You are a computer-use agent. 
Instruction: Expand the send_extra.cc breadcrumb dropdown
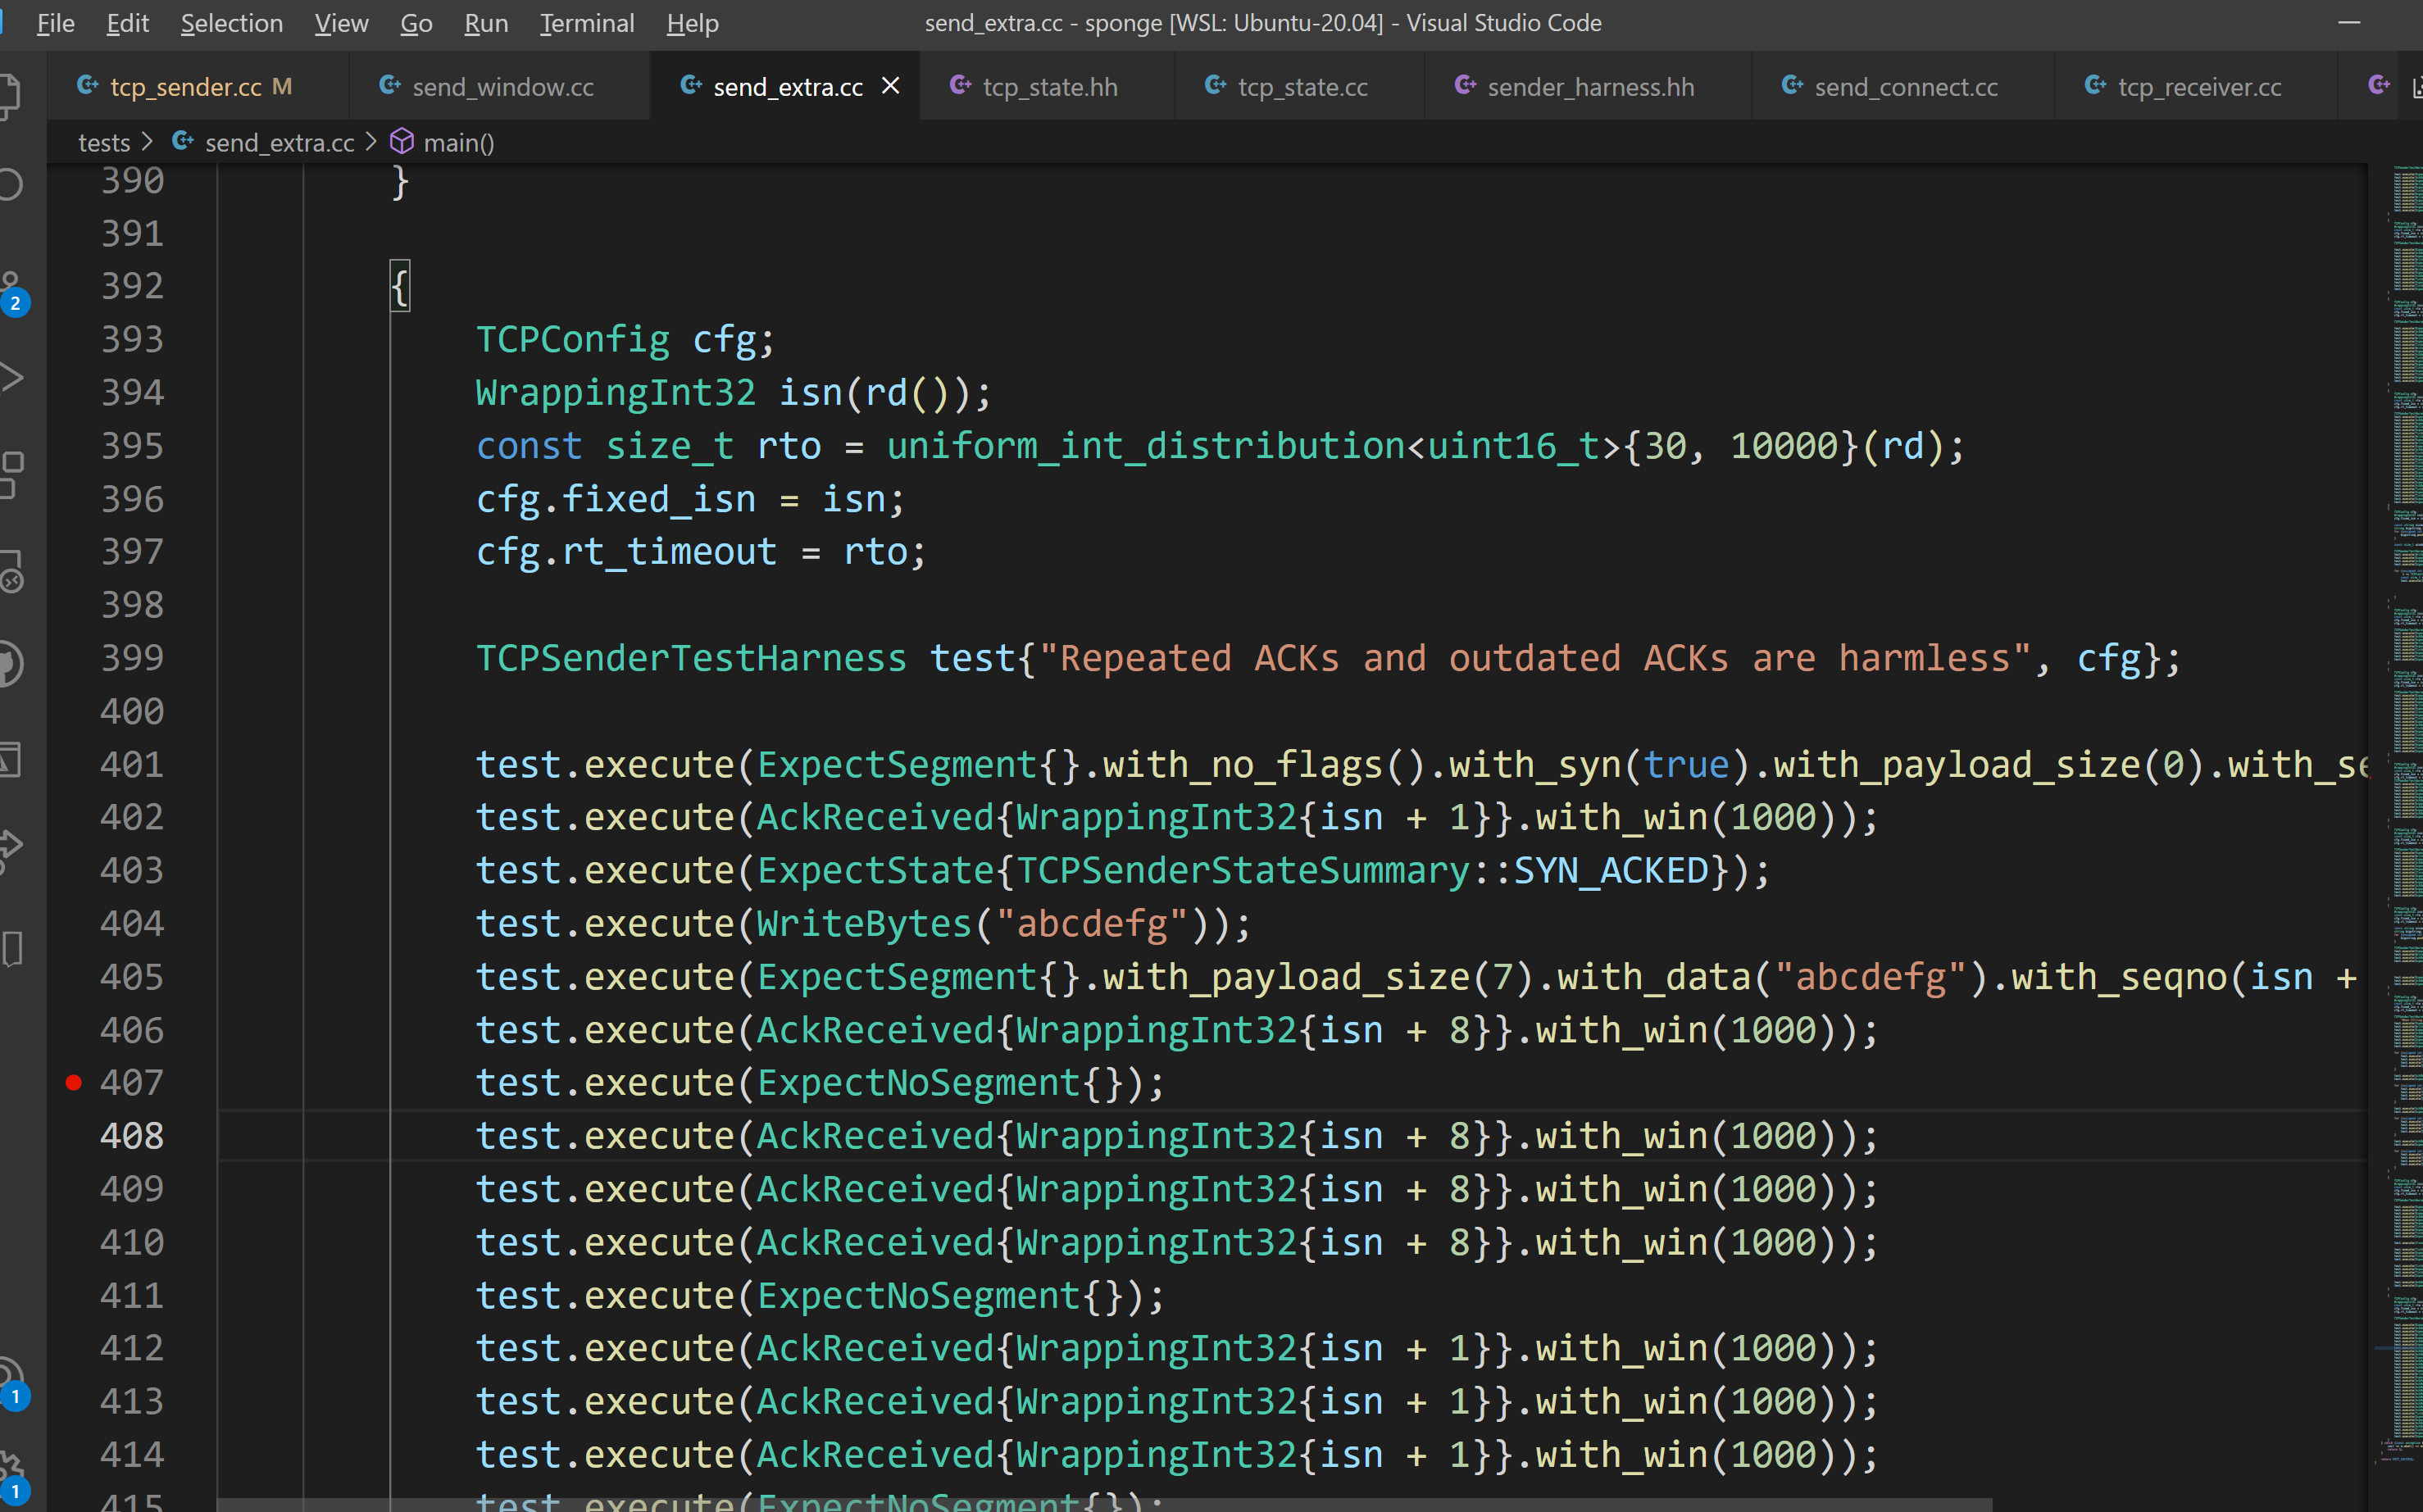tap(279, 143)
